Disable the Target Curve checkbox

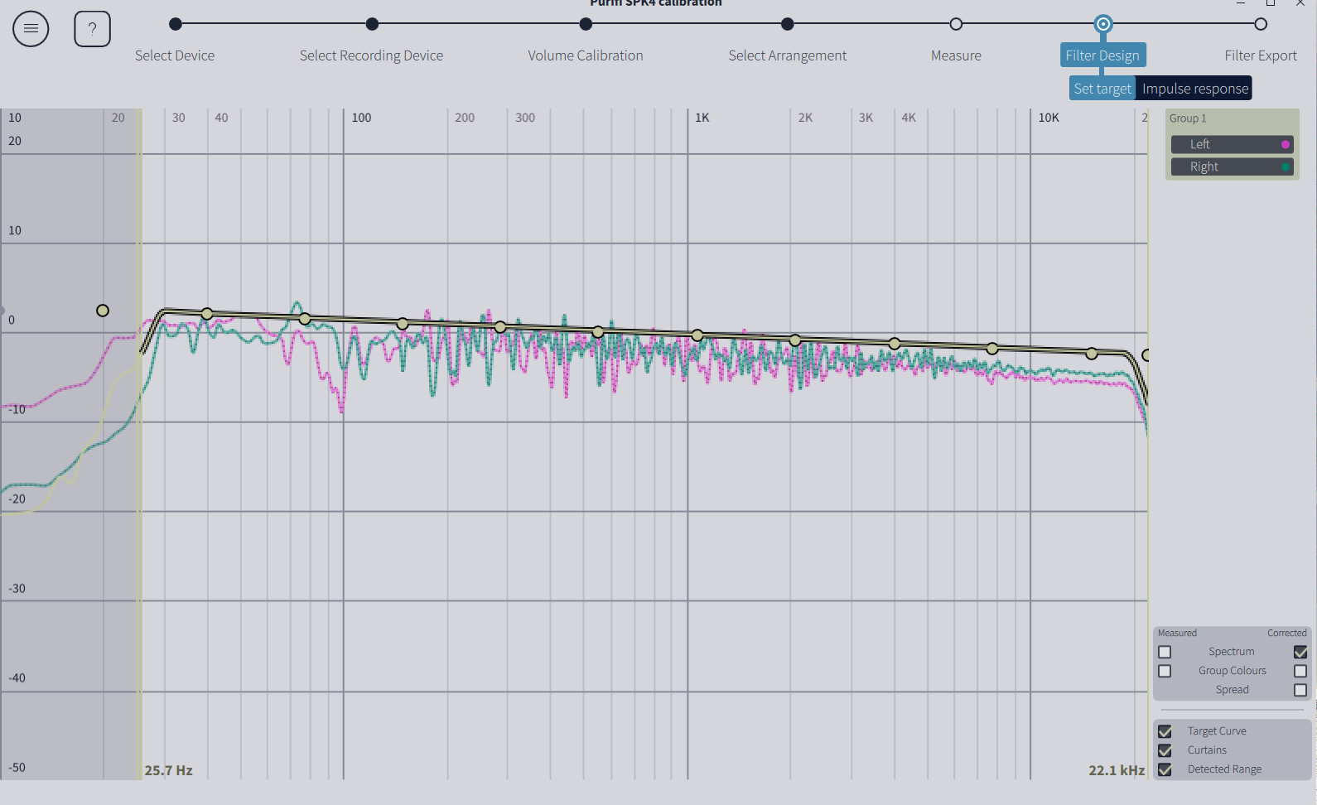(x=1165, y=731)
